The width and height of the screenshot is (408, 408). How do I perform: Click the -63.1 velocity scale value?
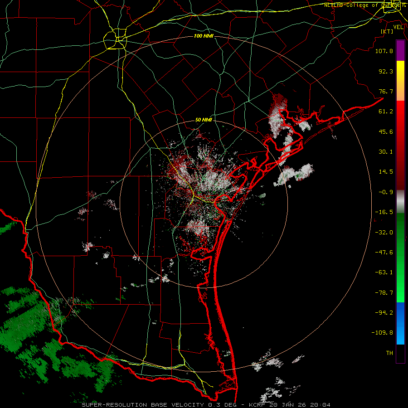[x=384, y=272]
